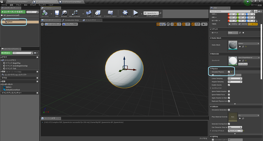Open the ヘルプ menu

click(51, 5)
